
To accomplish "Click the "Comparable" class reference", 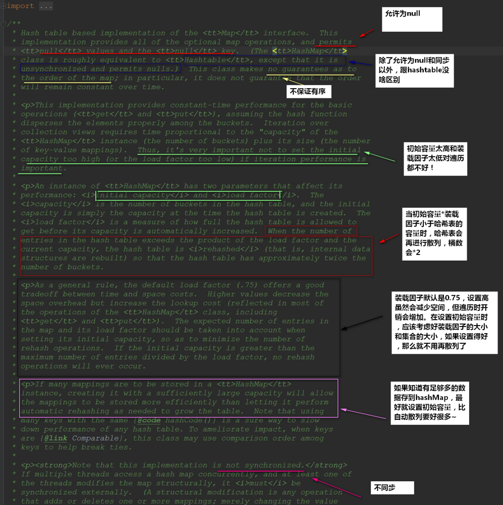I will point(95,438).
